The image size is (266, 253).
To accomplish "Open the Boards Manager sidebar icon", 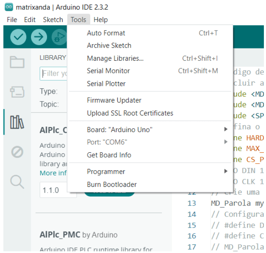I will (17, 92).
